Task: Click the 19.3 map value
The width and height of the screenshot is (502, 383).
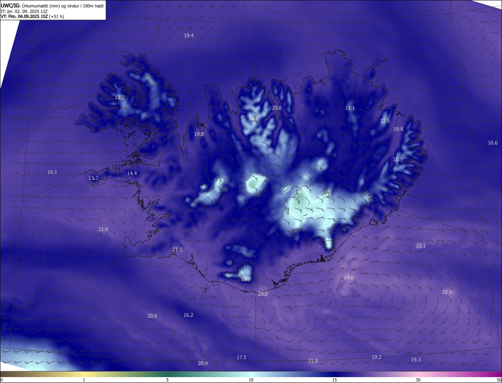Action: 416,360
